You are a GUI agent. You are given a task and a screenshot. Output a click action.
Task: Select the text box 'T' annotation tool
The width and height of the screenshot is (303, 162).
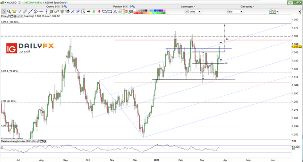[83, 12]
